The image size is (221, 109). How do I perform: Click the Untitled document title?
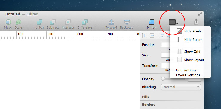[x=13, y=14]
